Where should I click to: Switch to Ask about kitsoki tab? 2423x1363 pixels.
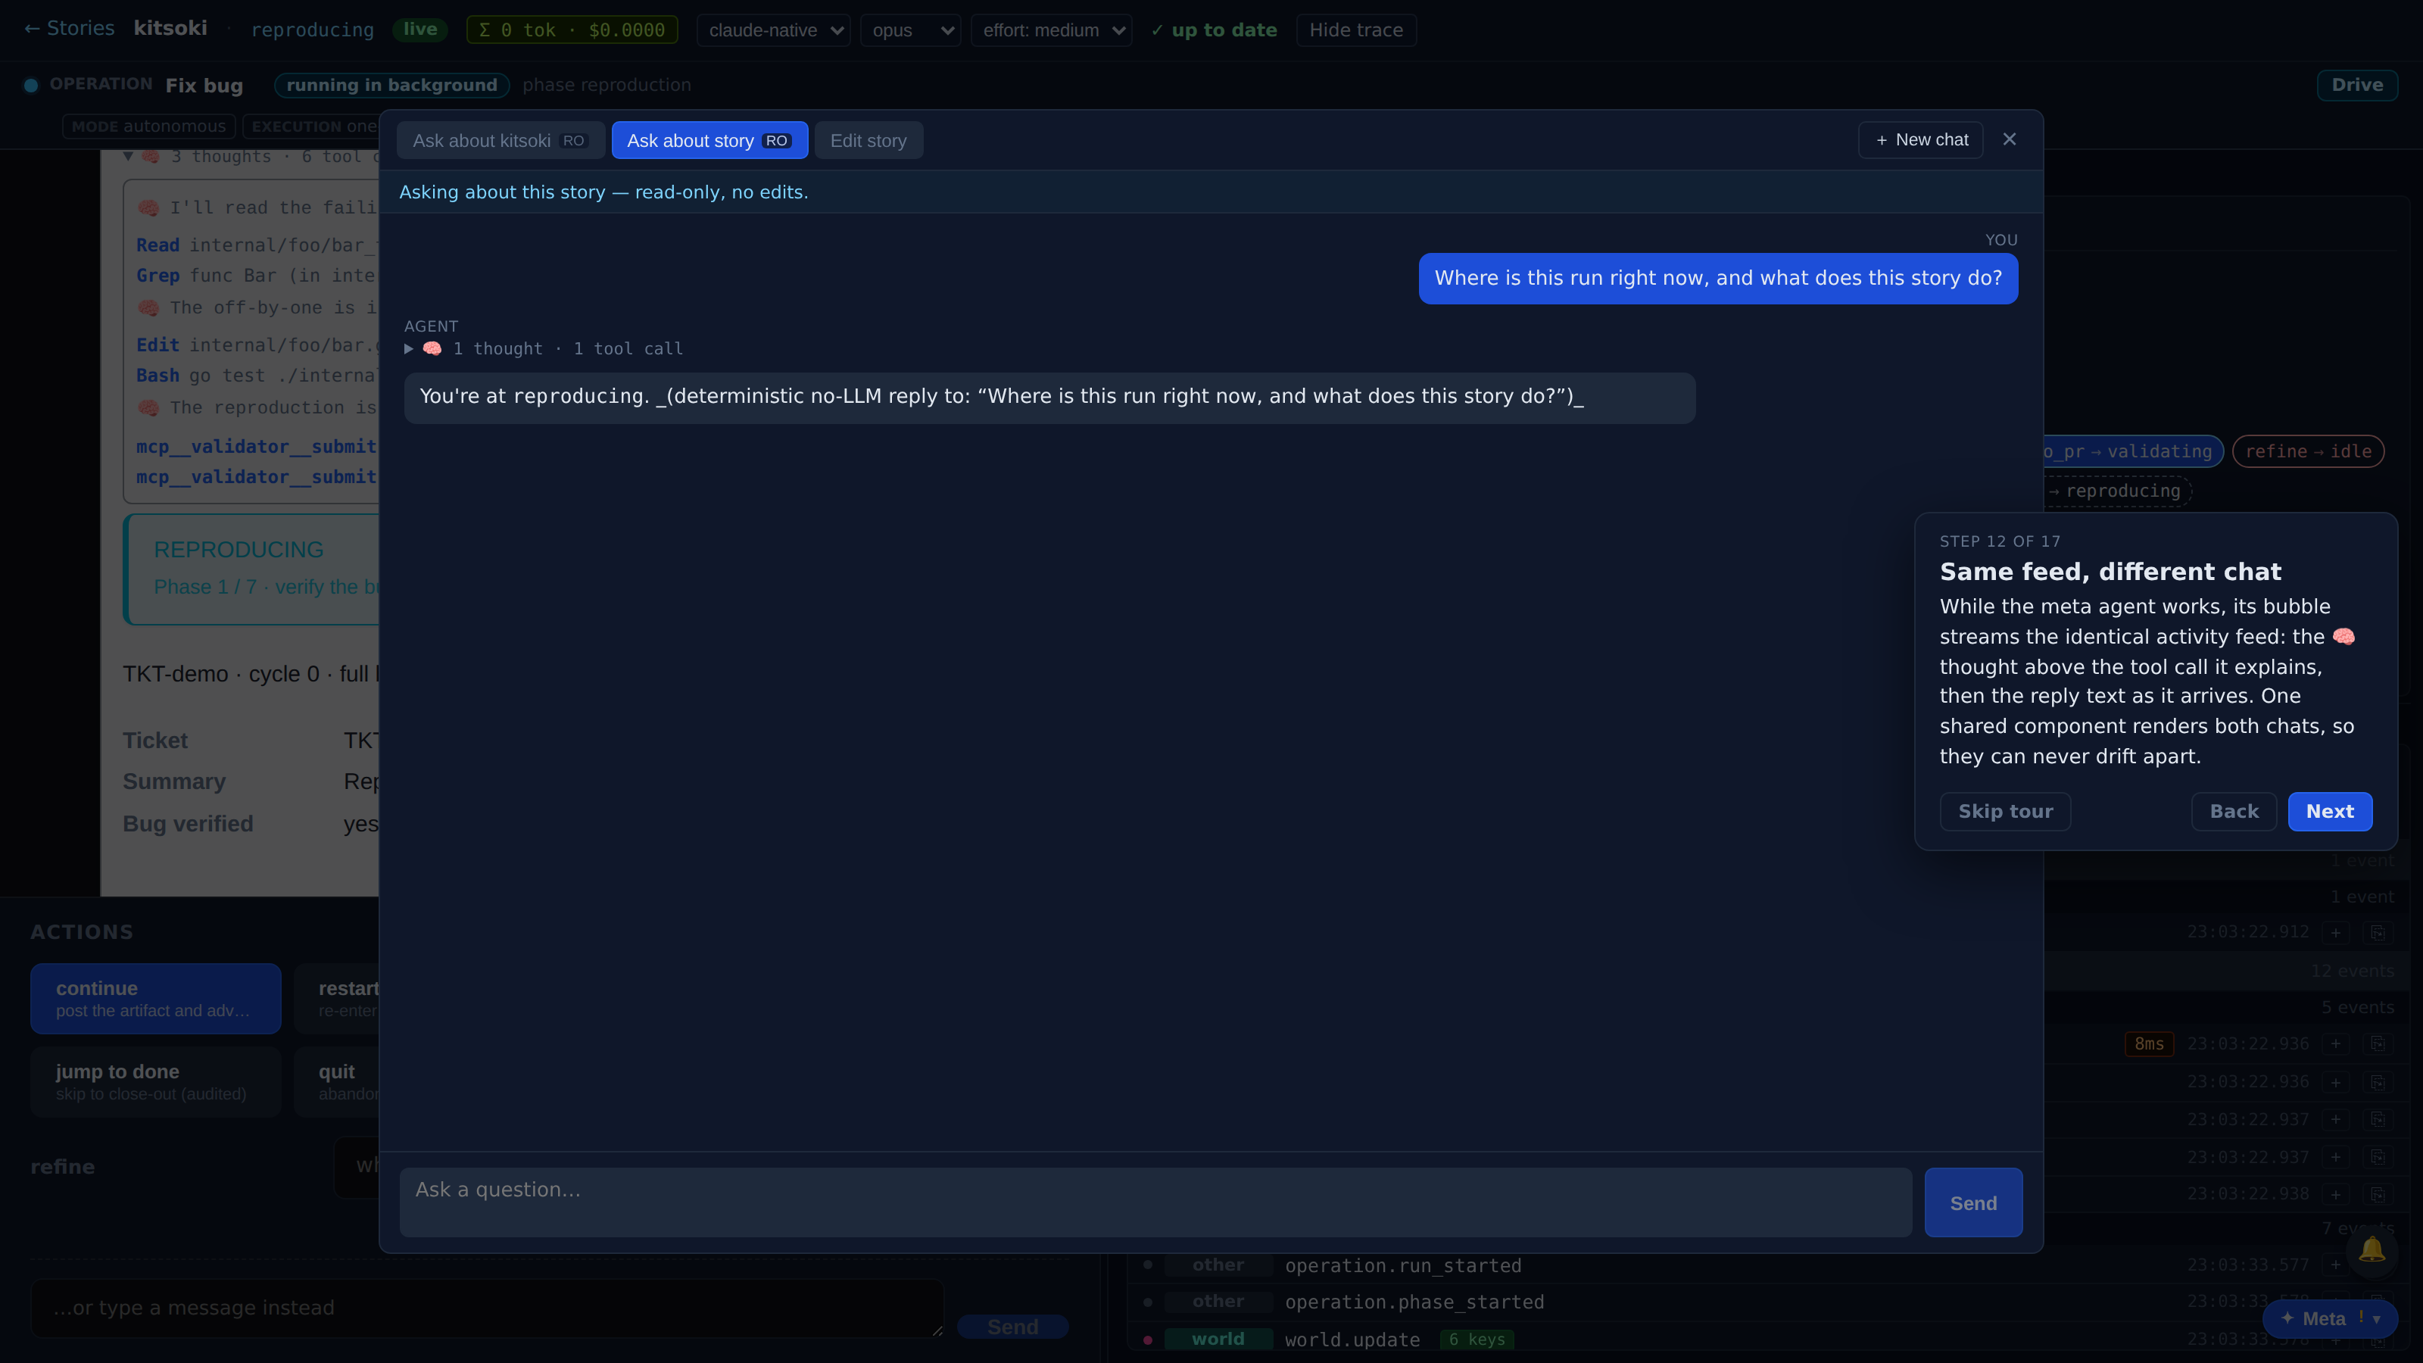tap(500, 140)
